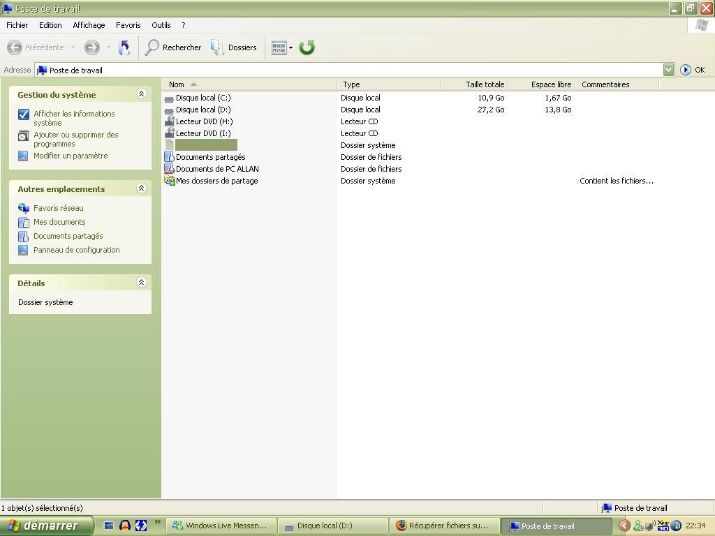
Task: Open the view mode (Affichage) icon
Action: click(x=279, y=47)
